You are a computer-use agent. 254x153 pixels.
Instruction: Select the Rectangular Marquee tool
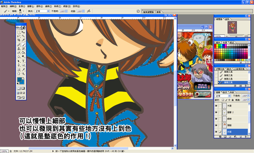pyautogui.click(x=19, y=32)
